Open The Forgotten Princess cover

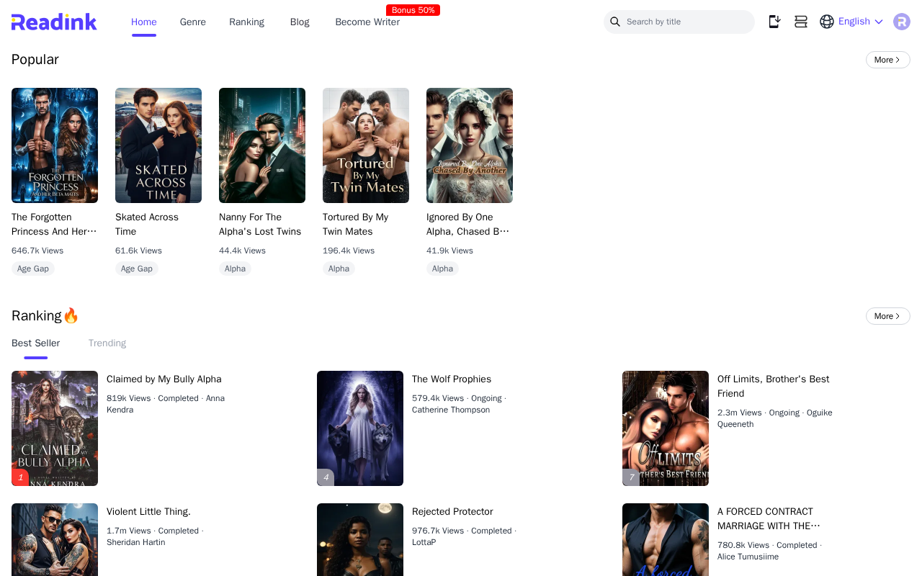[55, 145]
